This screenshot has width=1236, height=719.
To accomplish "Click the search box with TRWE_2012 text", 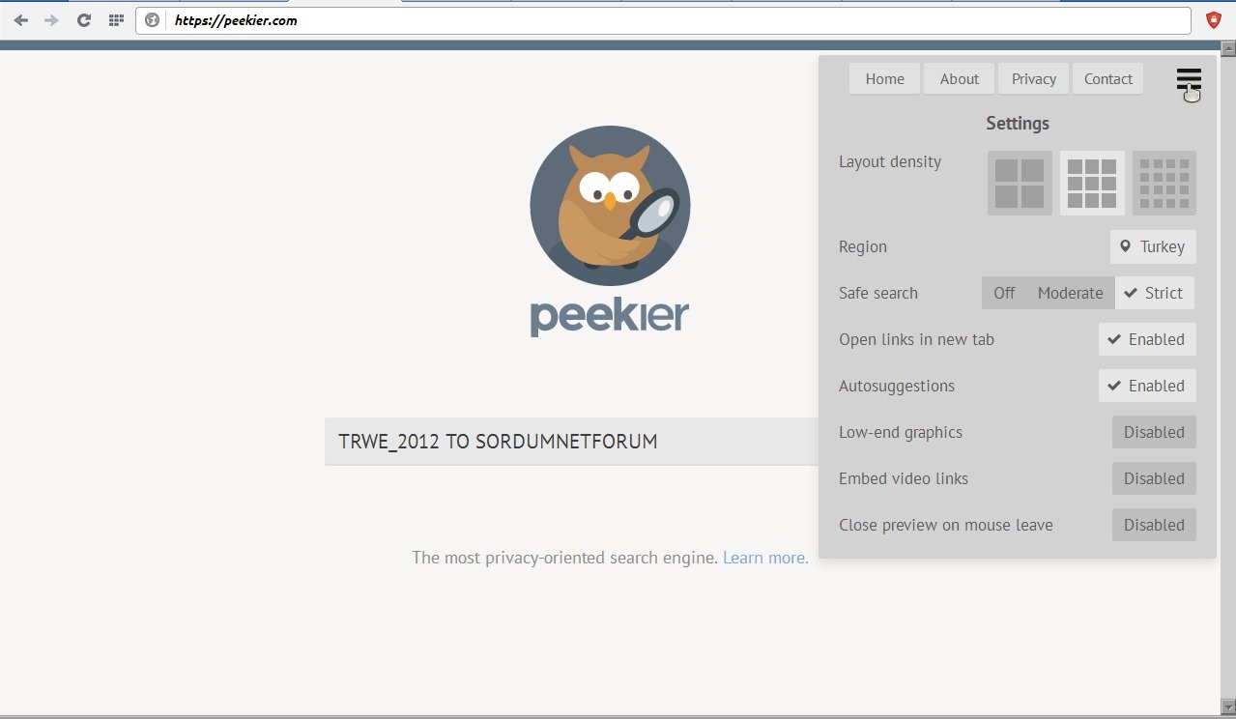I will point(572,442).
